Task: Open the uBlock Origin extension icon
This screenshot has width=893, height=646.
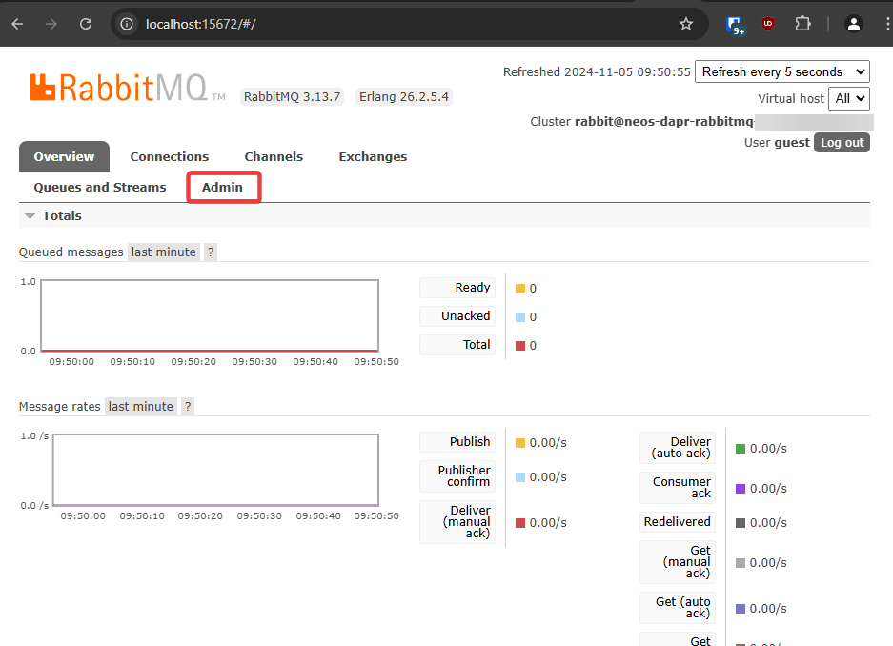Action: (768, 24)
